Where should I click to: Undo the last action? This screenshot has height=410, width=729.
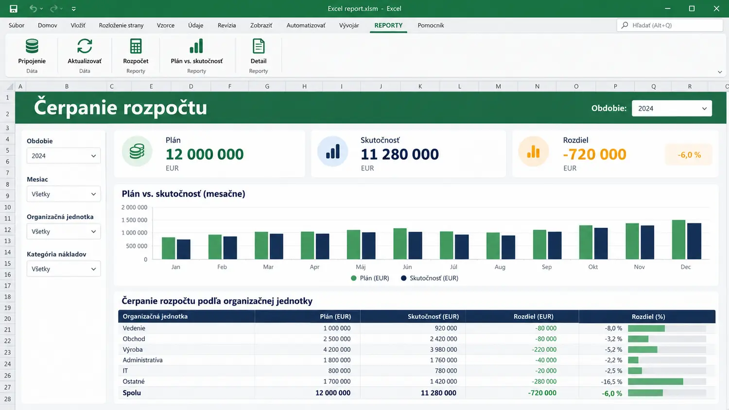33,9
